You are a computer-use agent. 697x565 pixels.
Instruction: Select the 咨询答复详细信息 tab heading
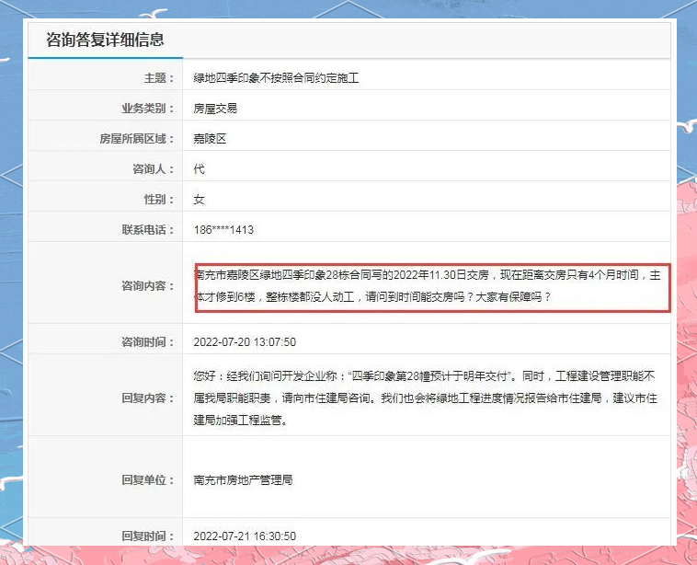106,40
